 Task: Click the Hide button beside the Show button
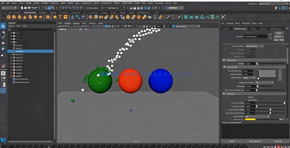click(282, 40)
